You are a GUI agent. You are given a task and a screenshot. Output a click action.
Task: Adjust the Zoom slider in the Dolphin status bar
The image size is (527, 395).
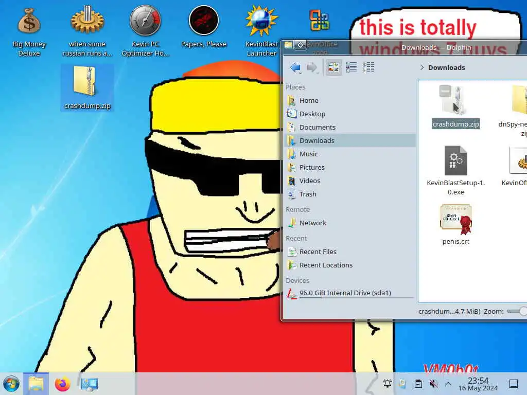click(x=517, y=311)
